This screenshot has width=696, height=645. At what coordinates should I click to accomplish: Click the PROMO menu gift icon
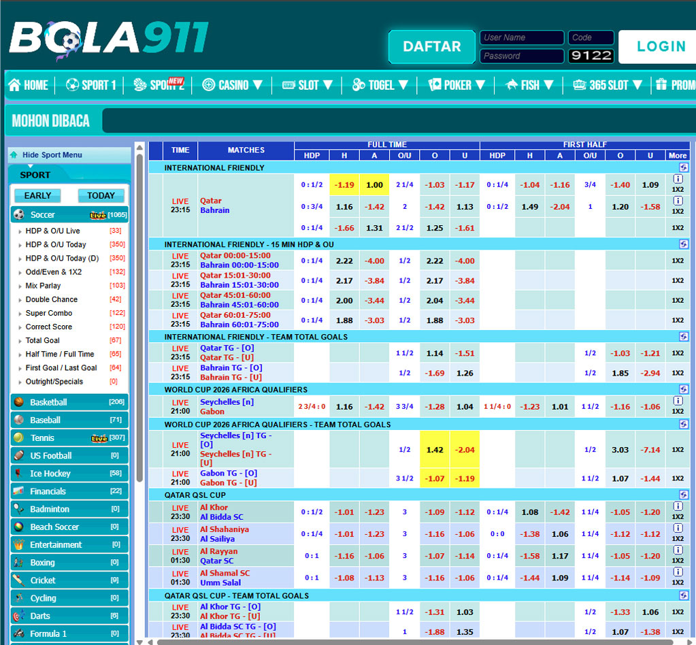pos(661,84)
